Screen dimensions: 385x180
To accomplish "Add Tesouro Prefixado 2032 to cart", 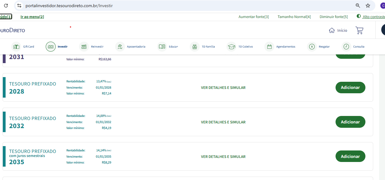I will coord(350,122).
